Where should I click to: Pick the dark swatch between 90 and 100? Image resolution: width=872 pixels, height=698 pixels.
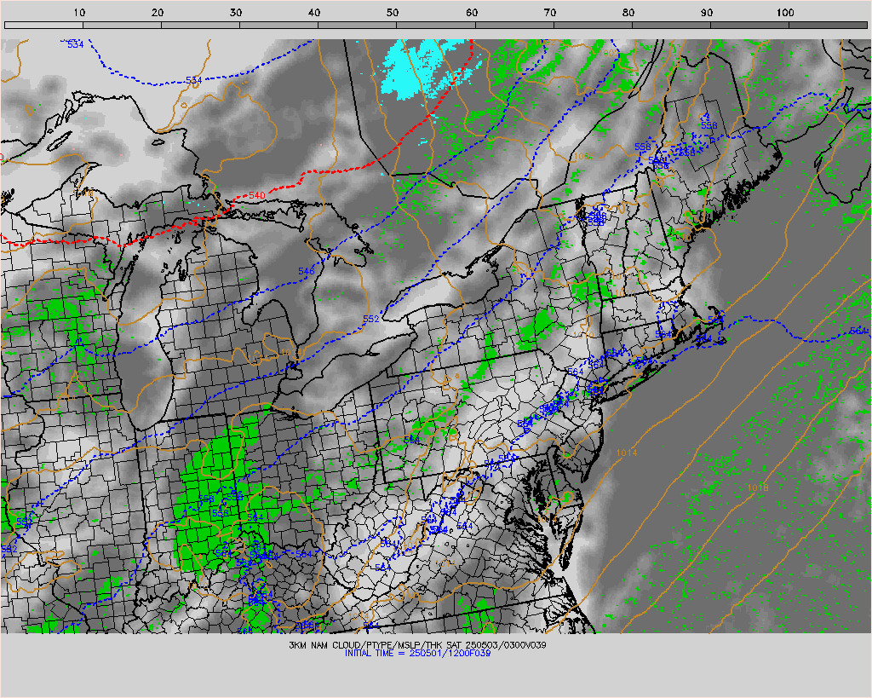coord(749,25)
